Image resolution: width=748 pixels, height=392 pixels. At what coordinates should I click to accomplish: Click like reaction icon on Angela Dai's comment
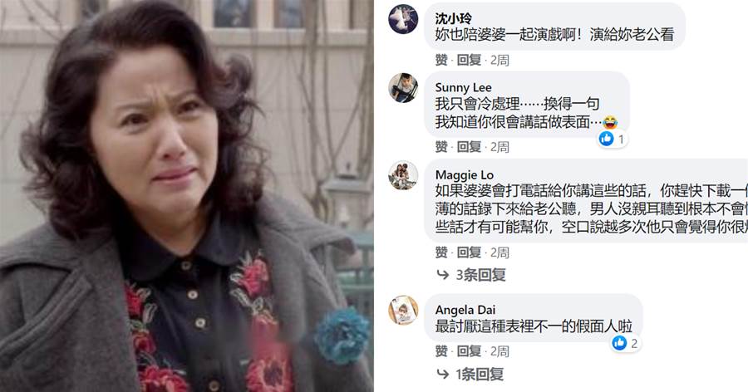pyautogui.click(x=619, y=343)
